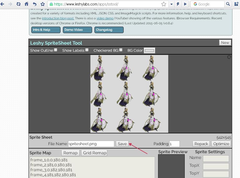Go to the browser home page icon
240x178 pixels.
point(26,4)
